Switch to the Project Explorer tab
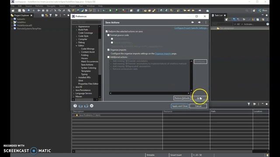 tap(21, 15)
